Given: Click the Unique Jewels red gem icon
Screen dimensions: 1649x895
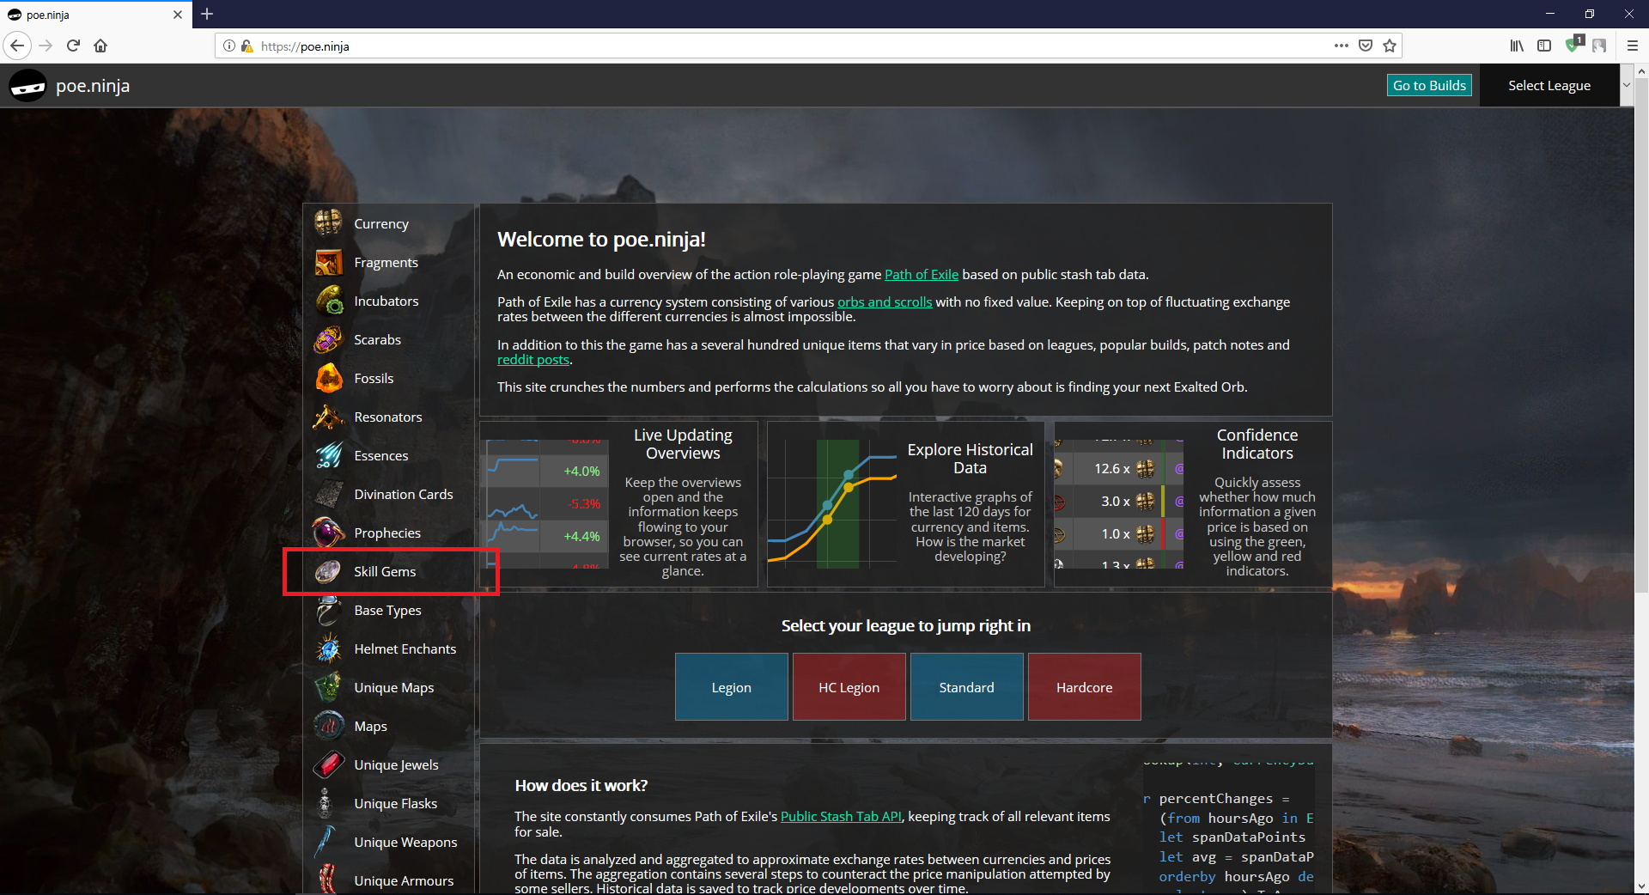Looking at the screenshot, I should point(328,764).
